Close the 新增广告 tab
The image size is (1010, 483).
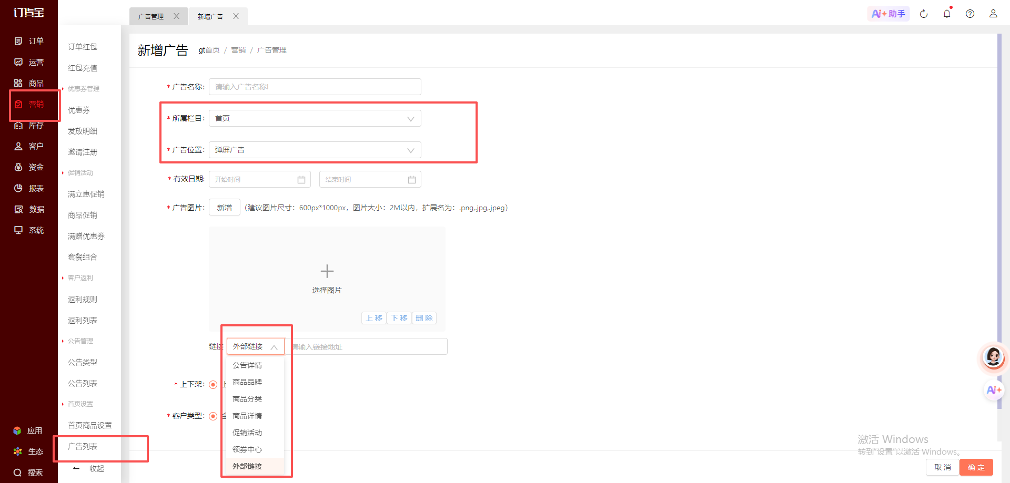click(236, 16)
